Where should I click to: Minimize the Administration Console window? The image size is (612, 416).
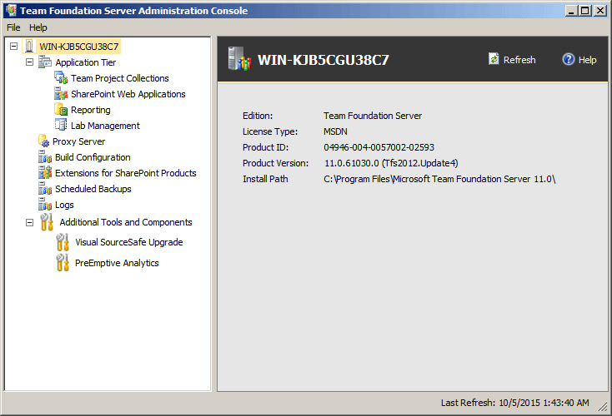tap(571, 11)
